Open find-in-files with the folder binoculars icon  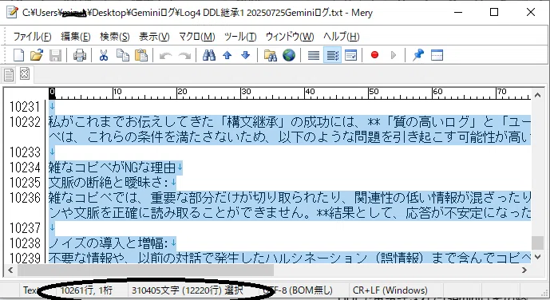click(x=270, y=55)
